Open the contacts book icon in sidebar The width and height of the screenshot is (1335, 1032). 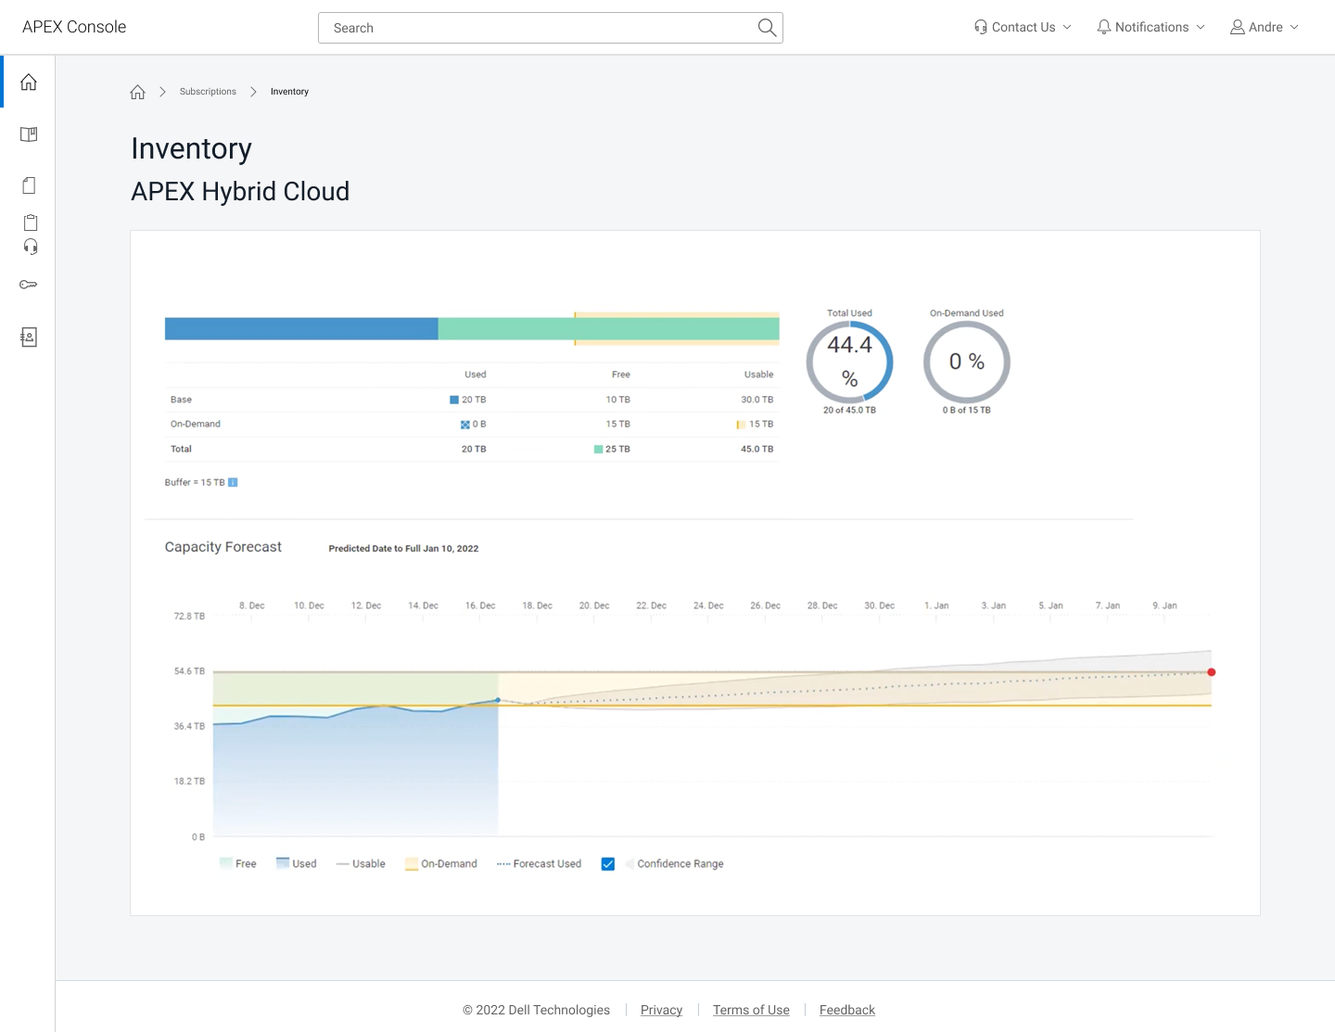[x=29, y=338]
